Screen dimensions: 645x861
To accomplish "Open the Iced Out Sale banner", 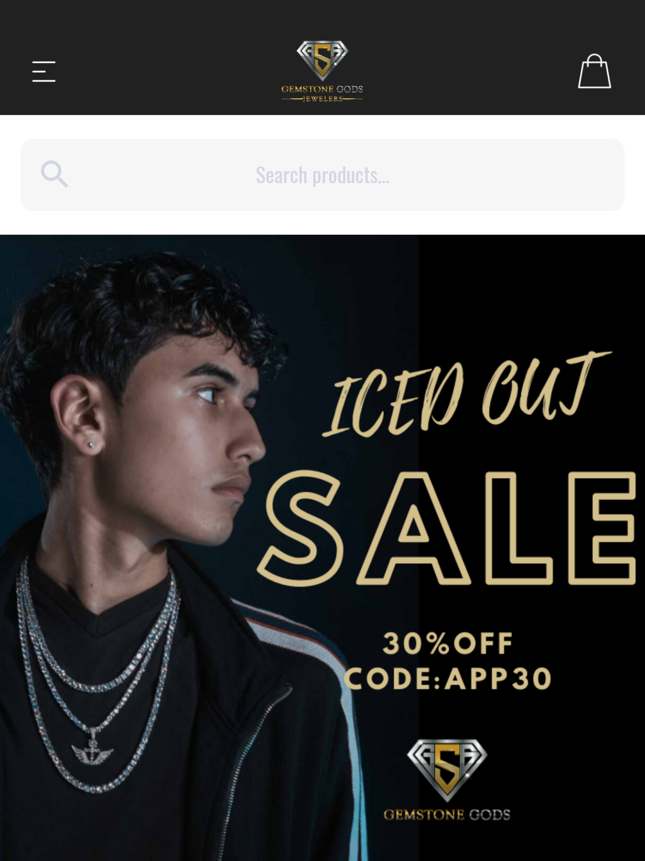I will pos(322,548).
